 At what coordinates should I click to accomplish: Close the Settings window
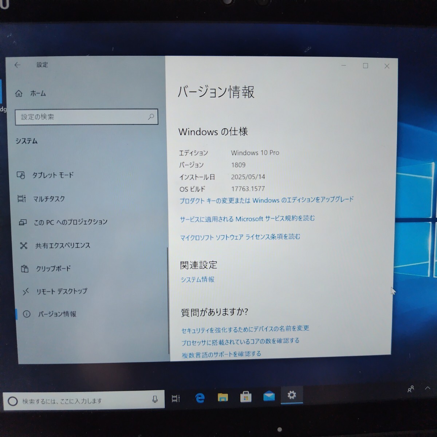pos(387,66)
